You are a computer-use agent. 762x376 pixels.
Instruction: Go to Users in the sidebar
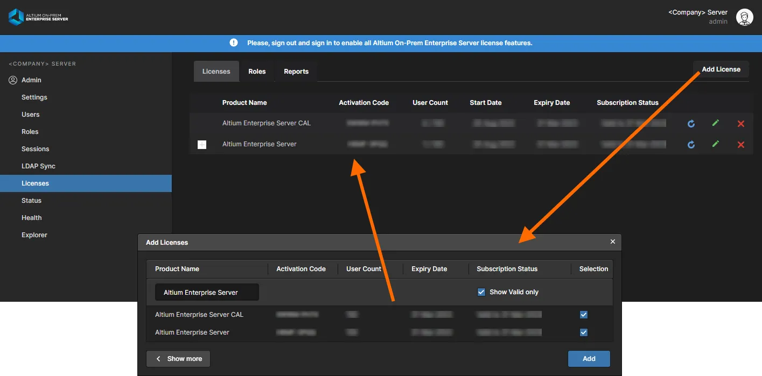pyautogui.click(x=31, y=115)
